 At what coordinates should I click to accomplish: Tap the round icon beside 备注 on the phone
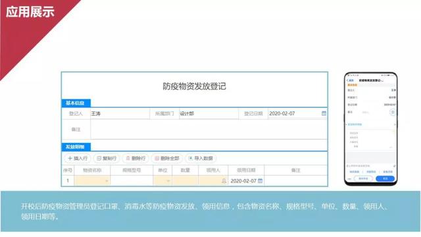coord(392,112)
